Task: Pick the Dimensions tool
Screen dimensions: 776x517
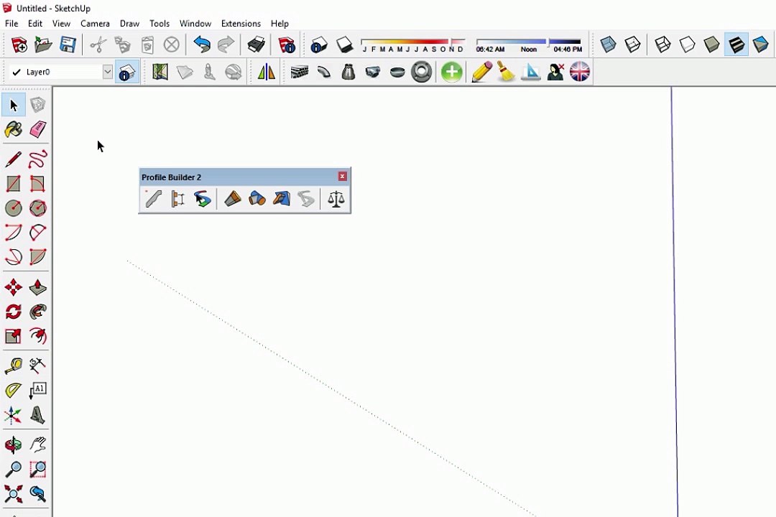Action: [x=37, y=365]
